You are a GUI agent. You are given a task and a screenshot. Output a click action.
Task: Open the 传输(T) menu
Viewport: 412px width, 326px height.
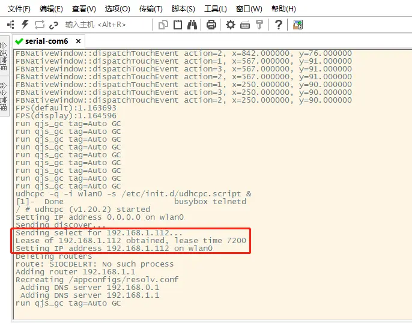click(151, 9)
